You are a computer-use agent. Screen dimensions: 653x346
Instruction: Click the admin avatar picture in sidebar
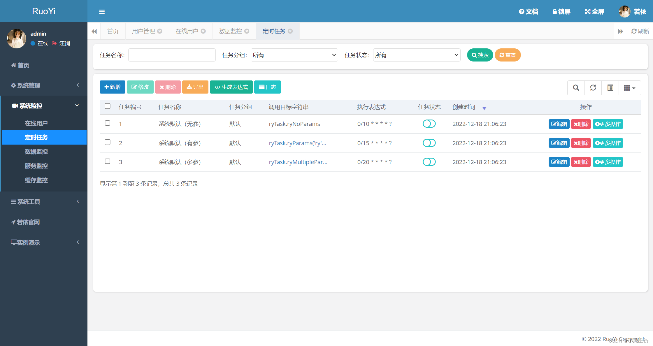tap(17, 38)
